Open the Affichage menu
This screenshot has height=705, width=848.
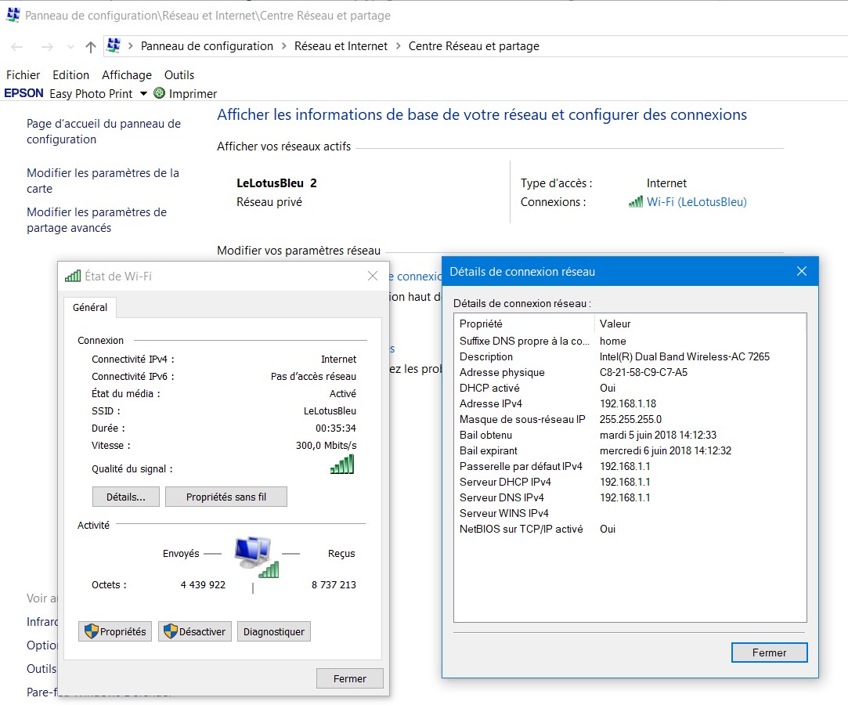[127, 74]
